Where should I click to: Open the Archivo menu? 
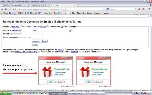(3, 1)
